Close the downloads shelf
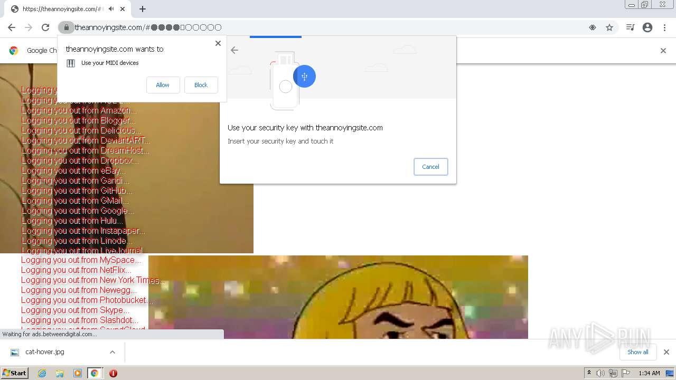Screen dimensions: 676x380 tap(666, 352)
